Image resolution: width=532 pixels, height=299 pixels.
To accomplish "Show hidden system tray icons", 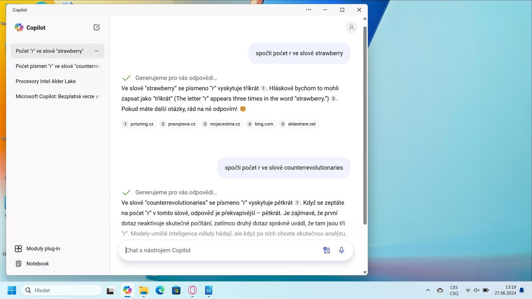I will pos(428,290).
